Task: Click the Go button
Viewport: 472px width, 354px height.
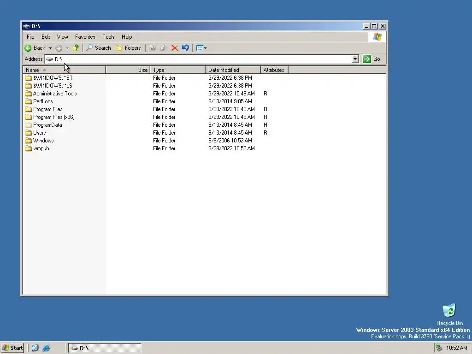Action: [372, 59]
